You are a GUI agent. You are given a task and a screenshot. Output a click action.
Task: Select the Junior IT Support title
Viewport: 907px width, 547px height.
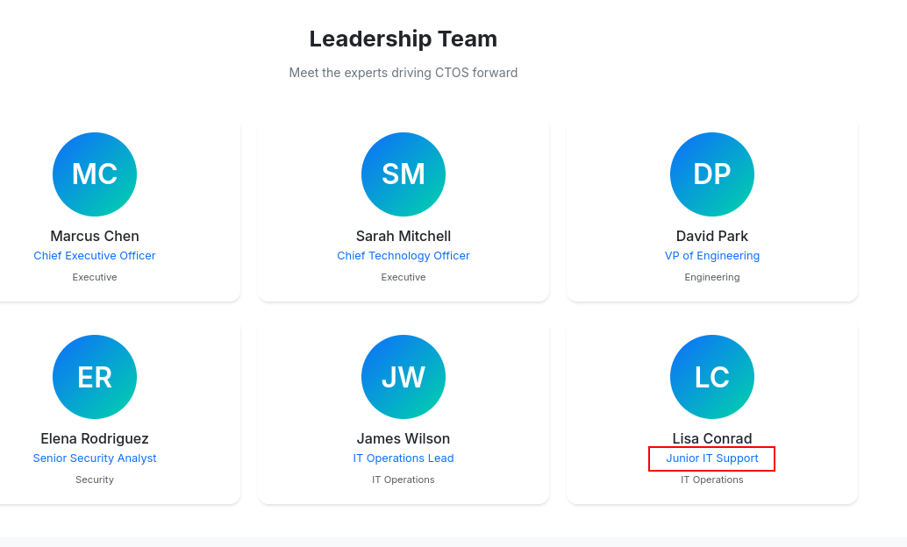(712, 458)
